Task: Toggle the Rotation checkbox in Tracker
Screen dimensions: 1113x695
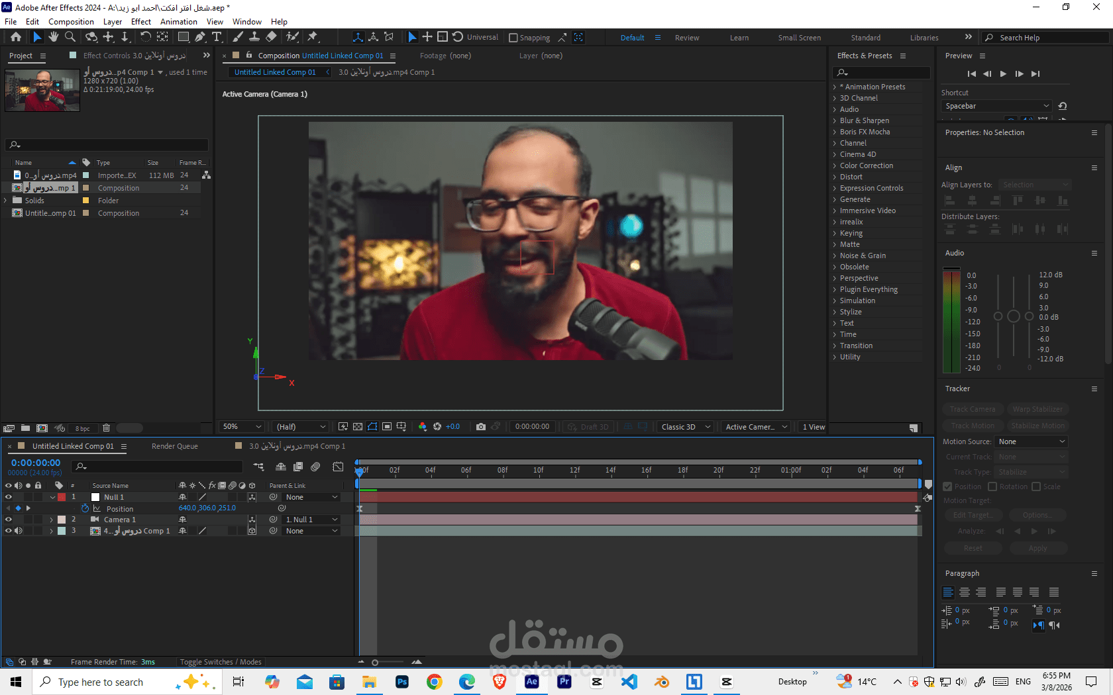Action: pyautogui.click(x=992, y=486)
